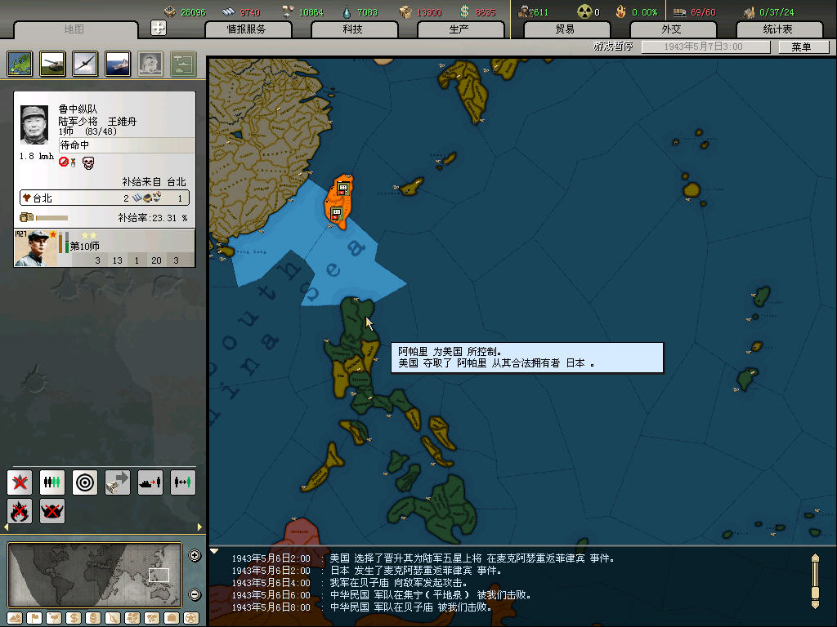
Task: Open the greyed unit hierarchy diagram icon
Action: pos(183,64)
